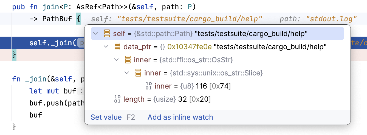Collapse the self variable node
The width and height of the screenshot is (367, 135).
point(96,34)
